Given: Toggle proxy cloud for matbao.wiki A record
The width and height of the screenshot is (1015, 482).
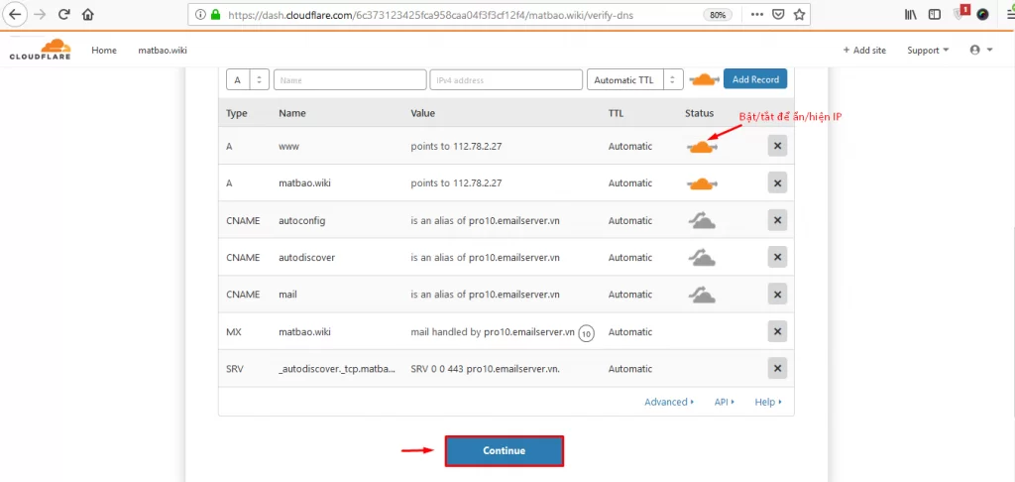Looking at the screenshot, I should (701, 184).
